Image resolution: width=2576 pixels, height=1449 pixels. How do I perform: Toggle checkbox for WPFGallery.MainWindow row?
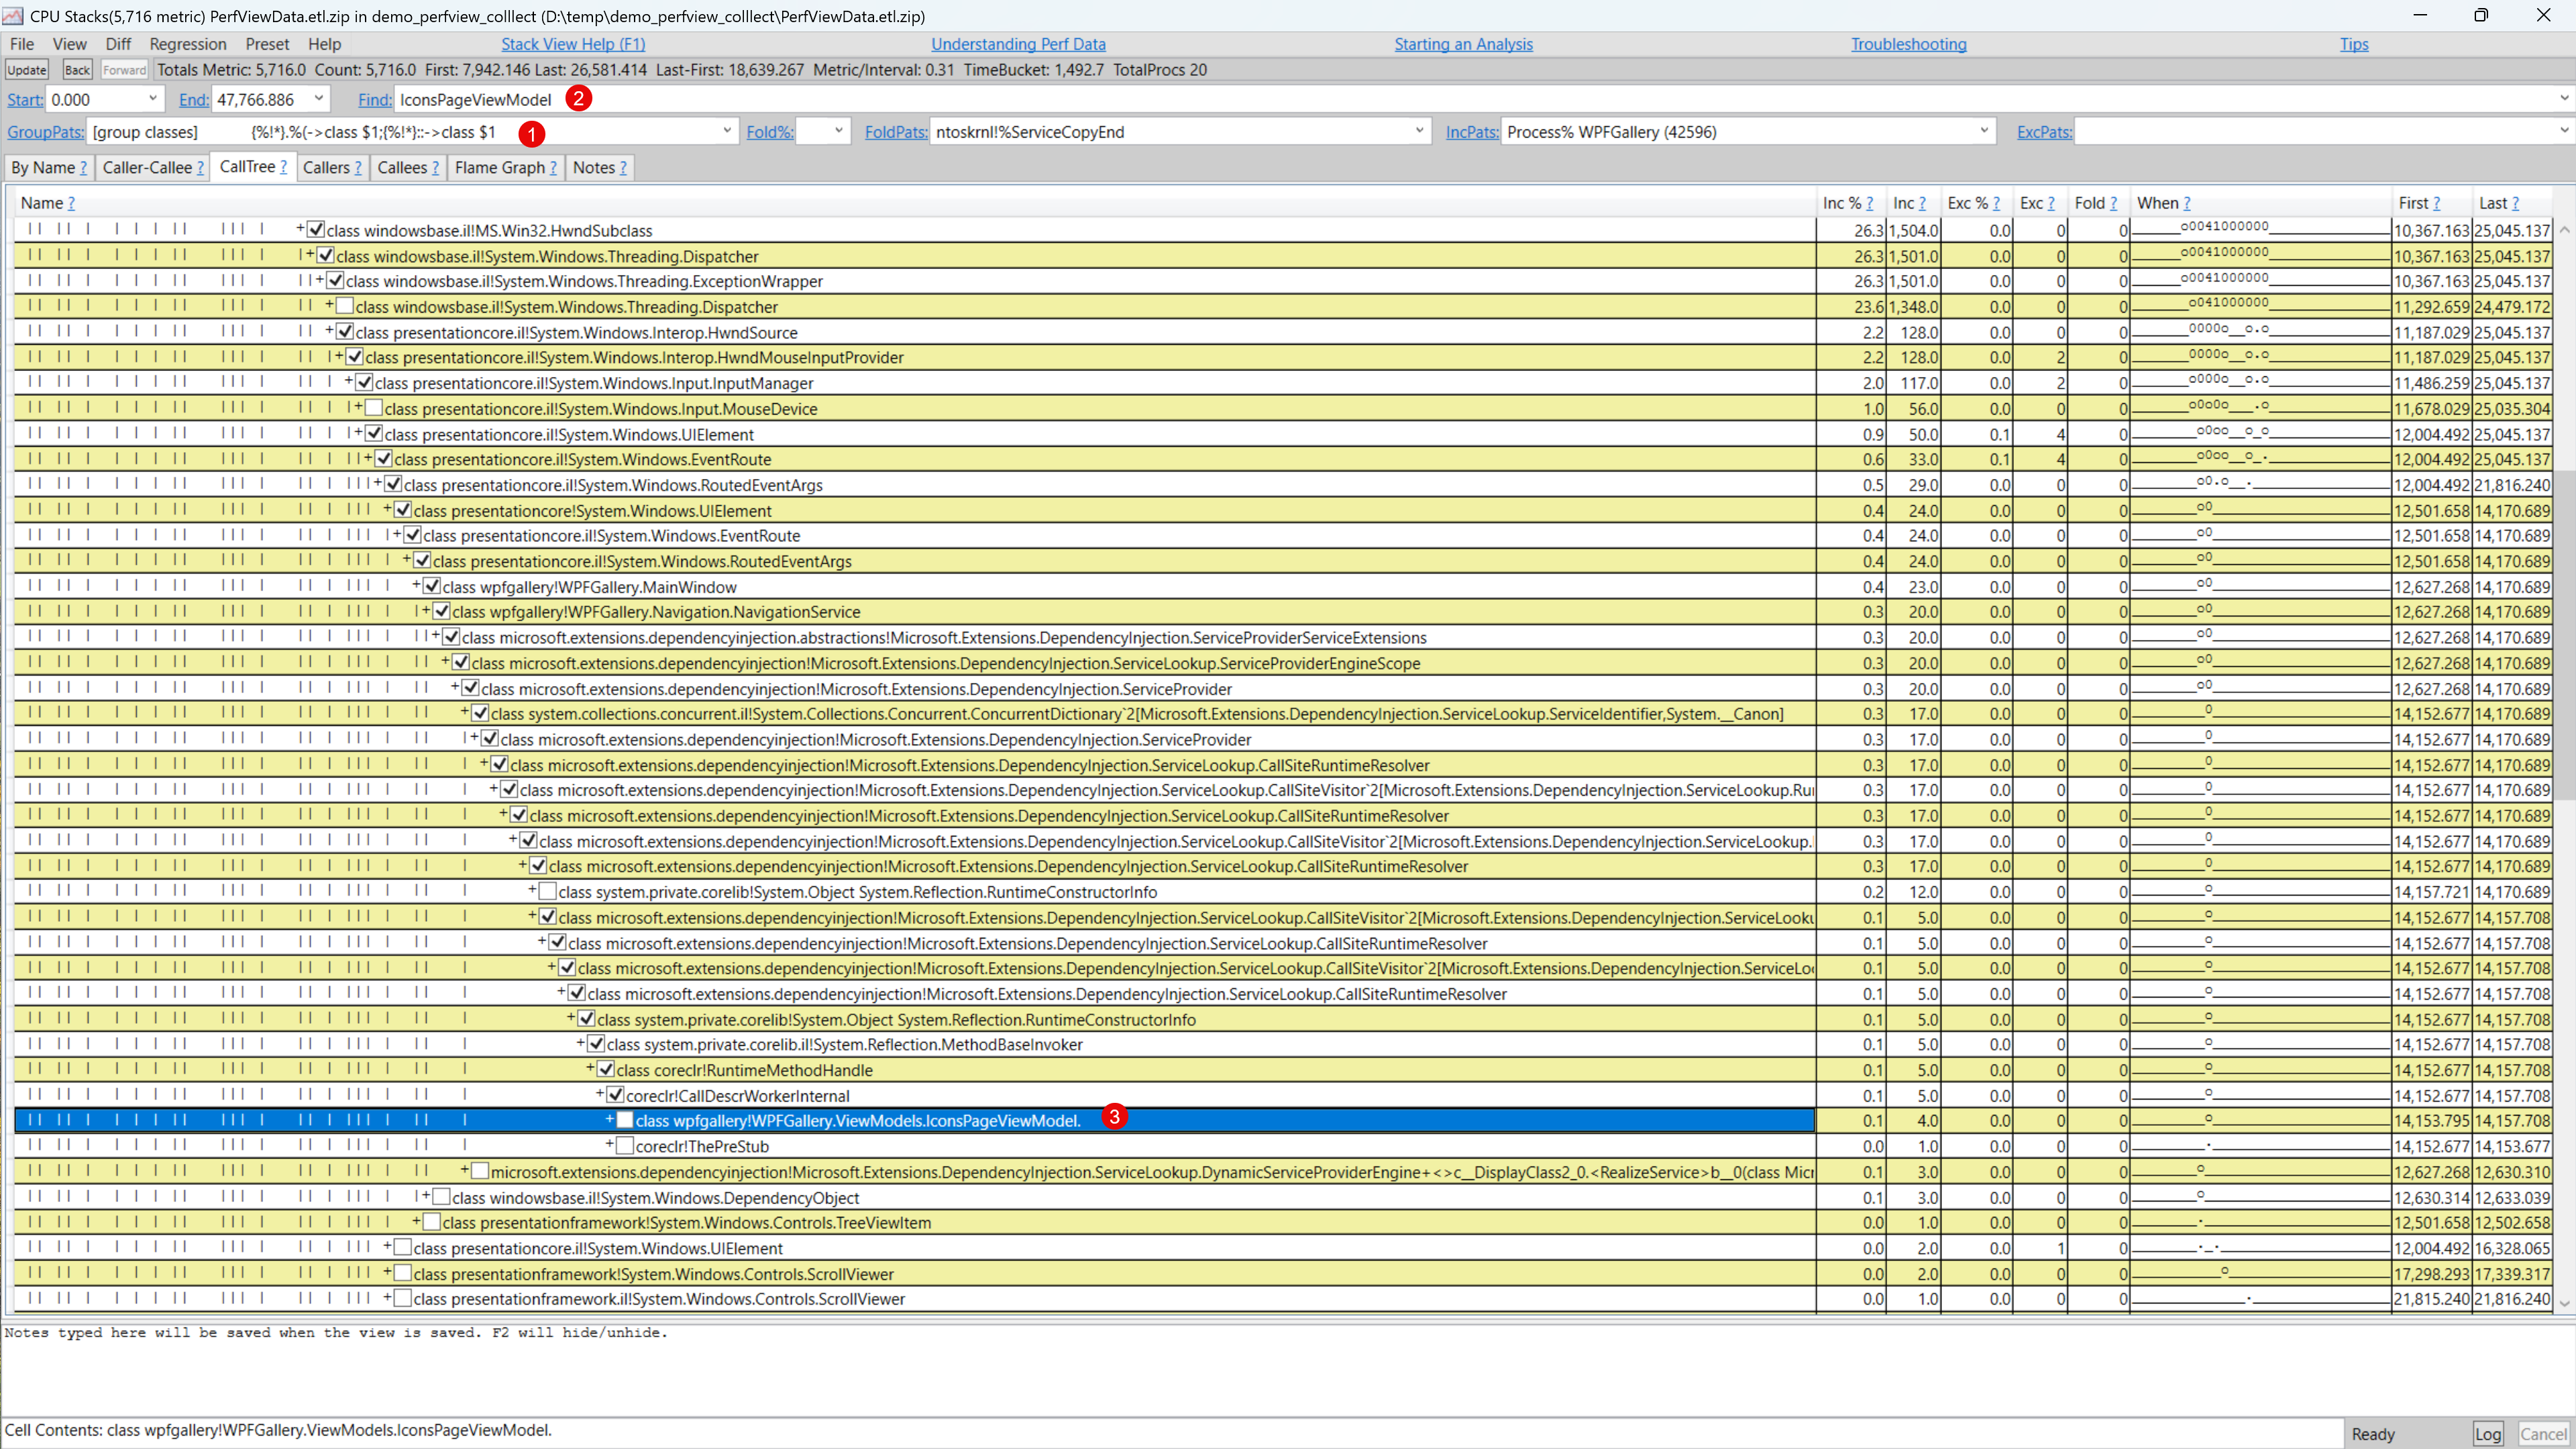point(432,587)
